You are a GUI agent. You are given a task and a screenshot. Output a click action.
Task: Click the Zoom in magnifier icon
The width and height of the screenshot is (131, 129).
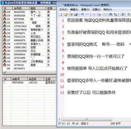pyautogui.click(x=128, y=14)
